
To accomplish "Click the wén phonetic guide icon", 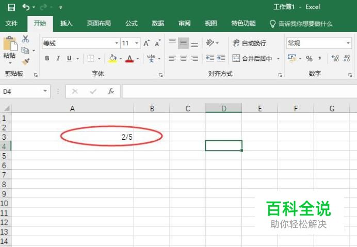I will tap(151, 58).
